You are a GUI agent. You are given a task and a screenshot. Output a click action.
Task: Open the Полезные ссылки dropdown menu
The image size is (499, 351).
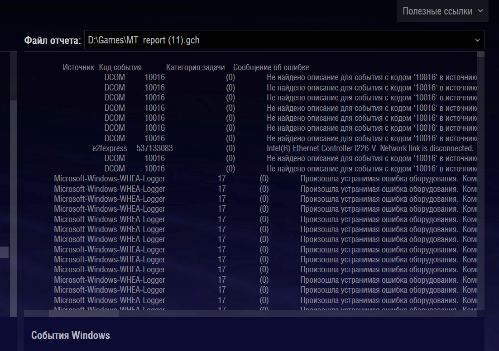(442, 11)
